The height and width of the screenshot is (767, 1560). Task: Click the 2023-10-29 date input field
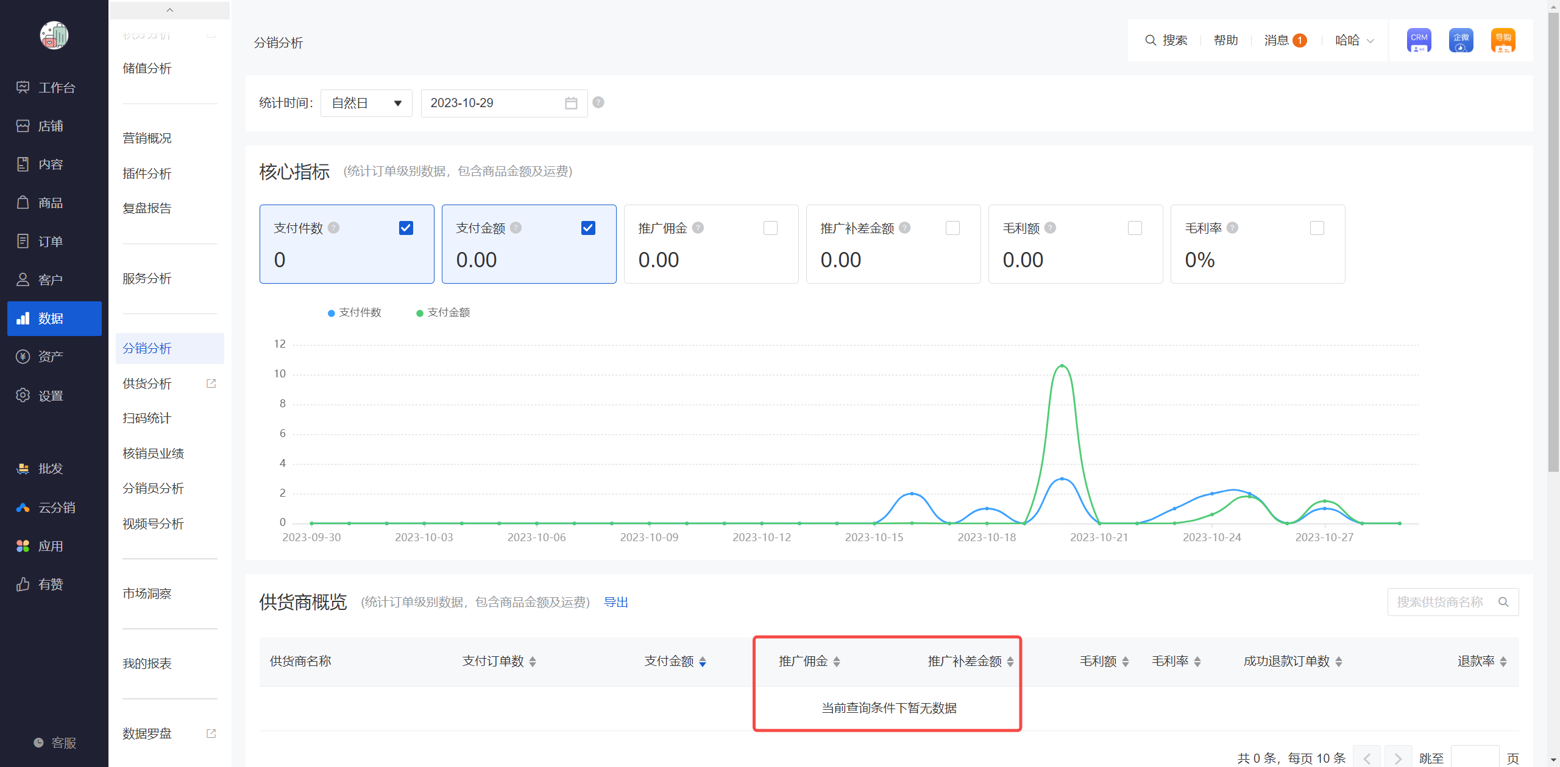point(504,103)
